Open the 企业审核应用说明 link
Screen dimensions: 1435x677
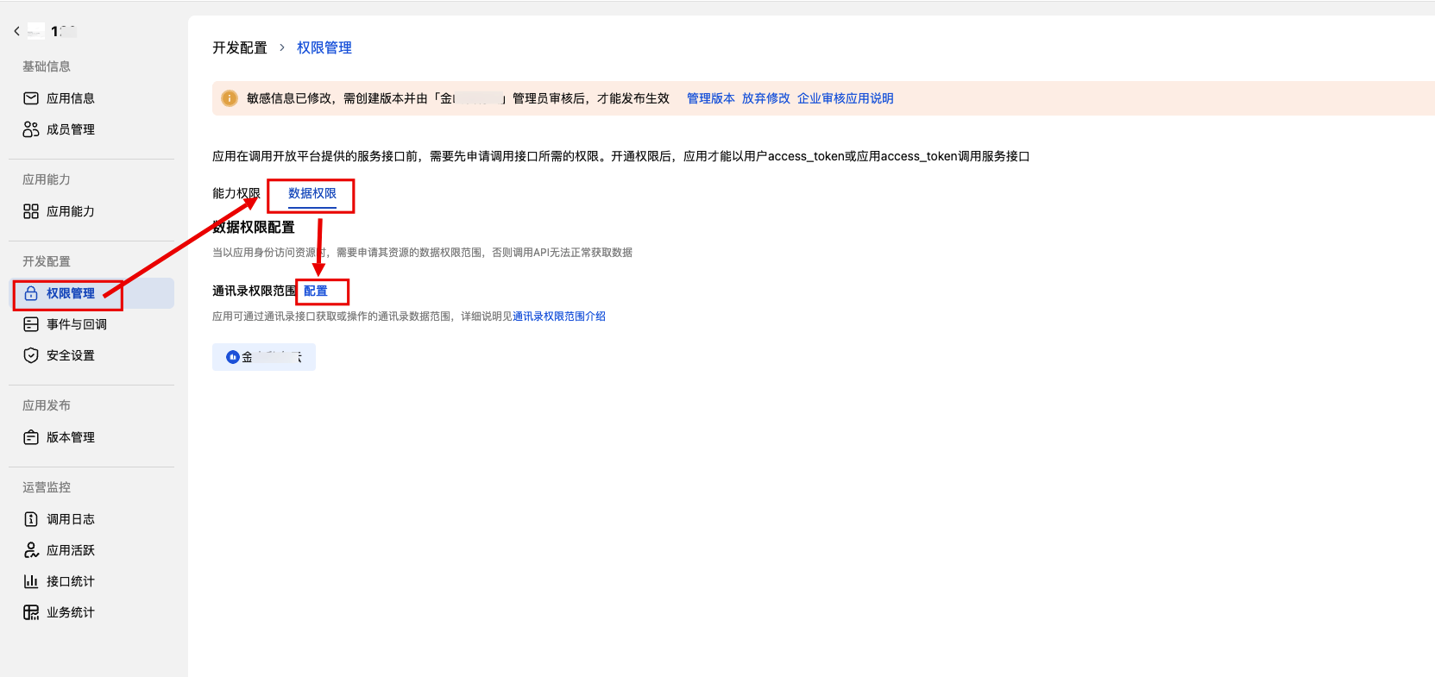click(846, 98)
